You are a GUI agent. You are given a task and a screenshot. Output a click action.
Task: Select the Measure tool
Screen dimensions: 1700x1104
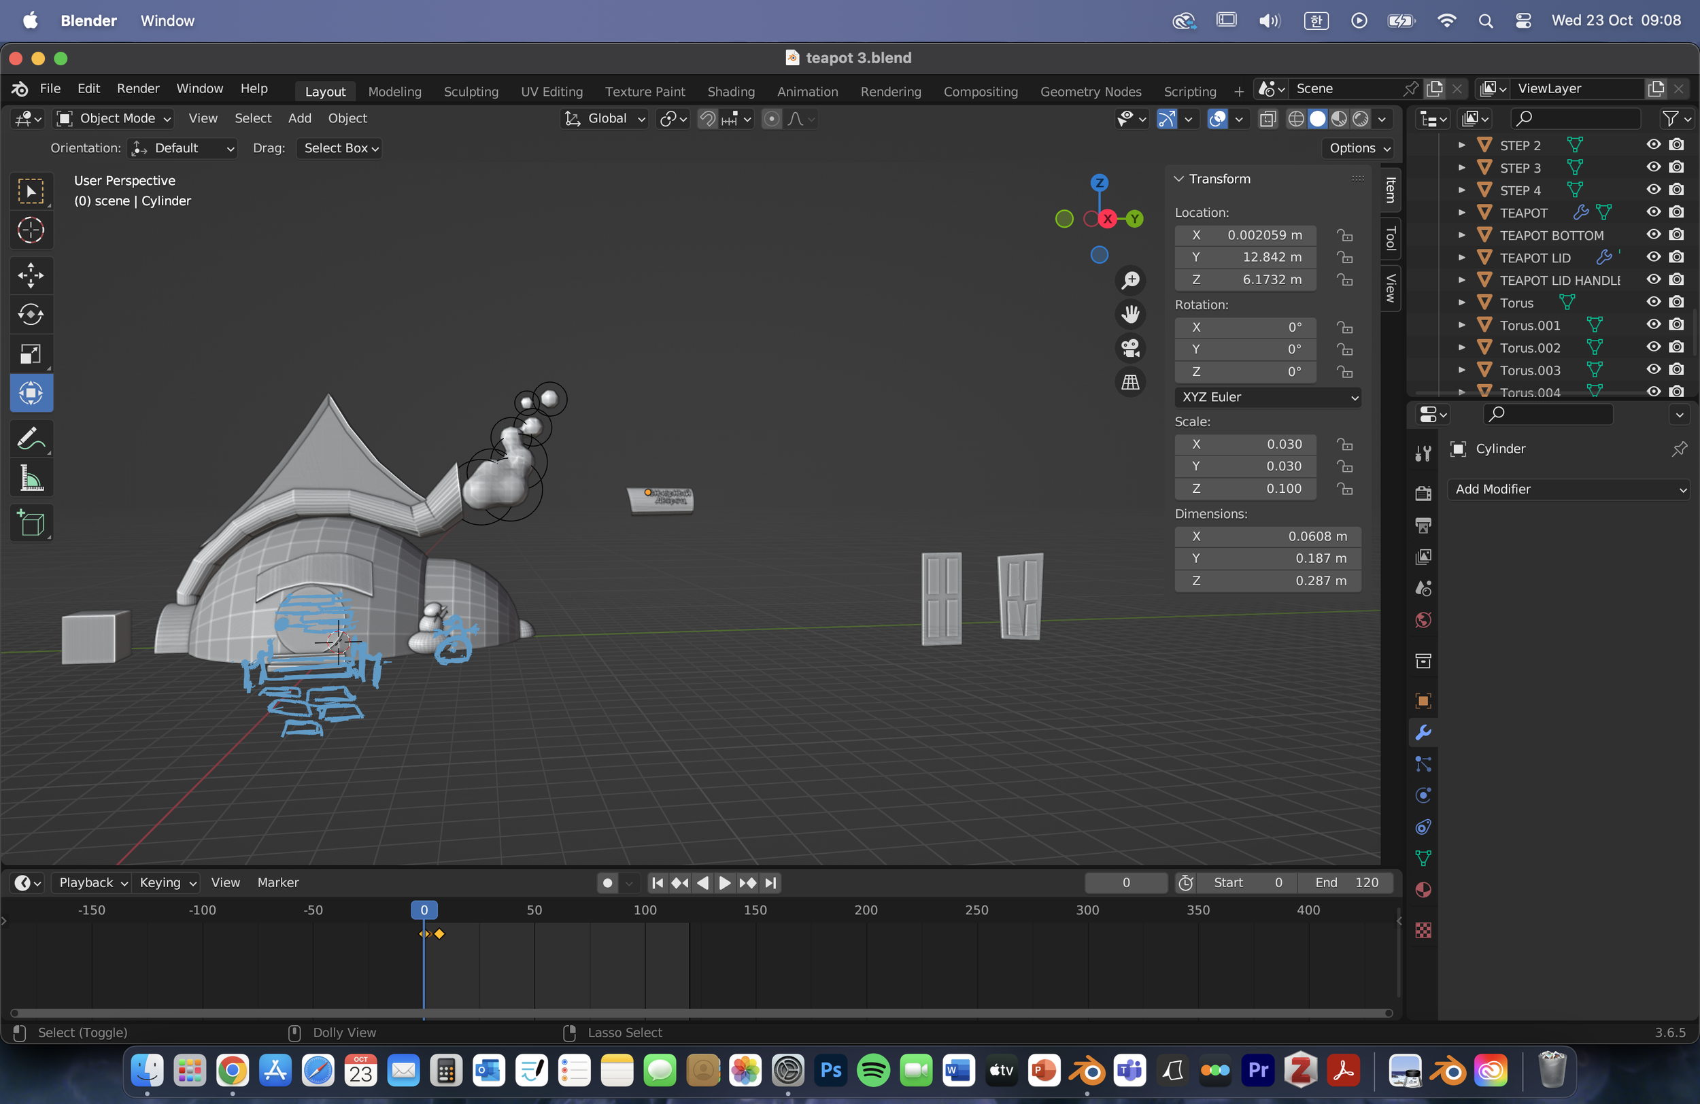tap(31, 479)
